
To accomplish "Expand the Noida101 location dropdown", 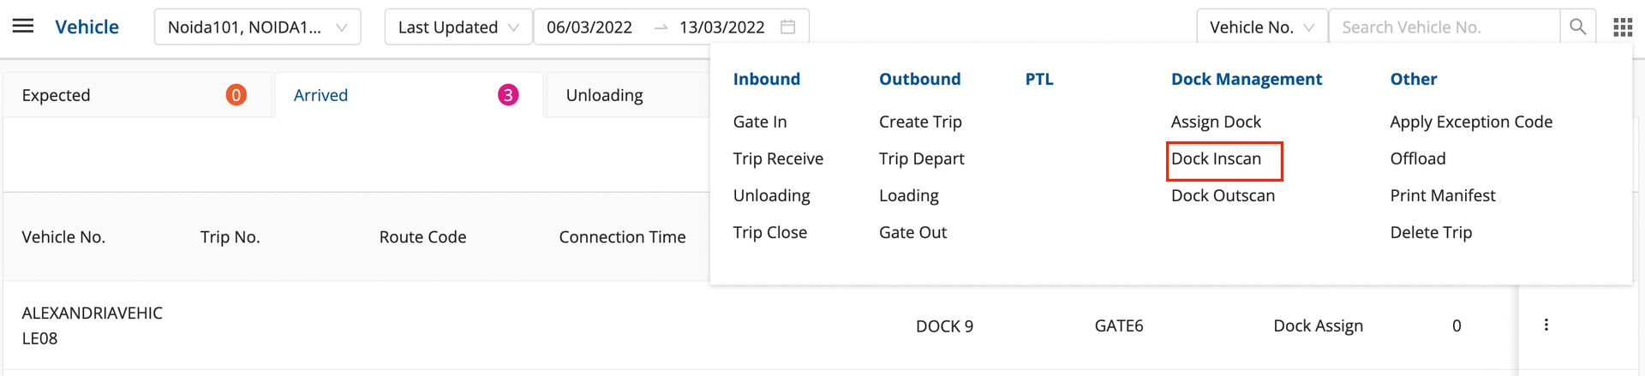I will tap(257, 27).
